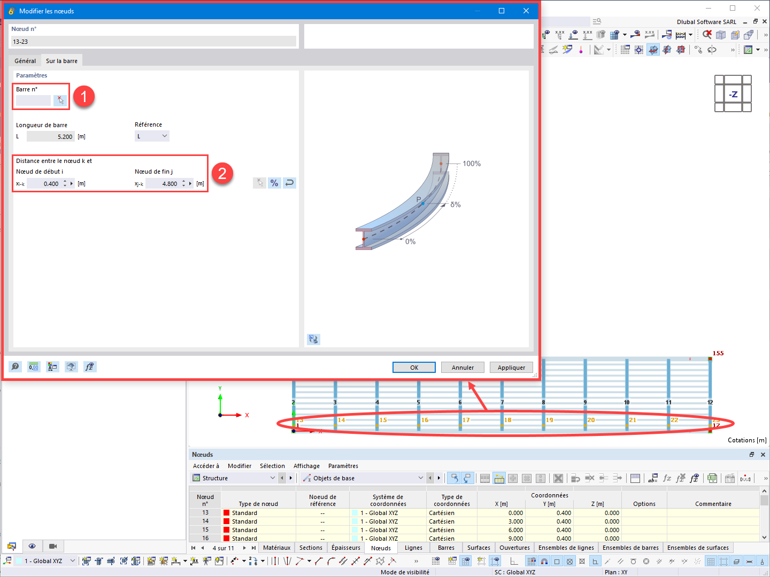
Task: Expand the overflow chevron of bottom toolbar
Action: (416, 562)
